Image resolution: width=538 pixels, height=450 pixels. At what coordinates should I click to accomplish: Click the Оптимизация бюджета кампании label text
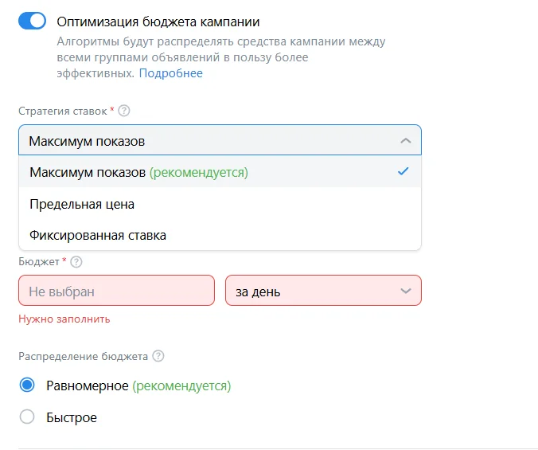[158, 22]
